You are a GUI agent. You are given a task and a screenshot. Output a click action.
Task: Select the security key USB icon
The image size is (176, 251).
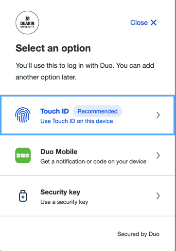[x=23, y=196]
